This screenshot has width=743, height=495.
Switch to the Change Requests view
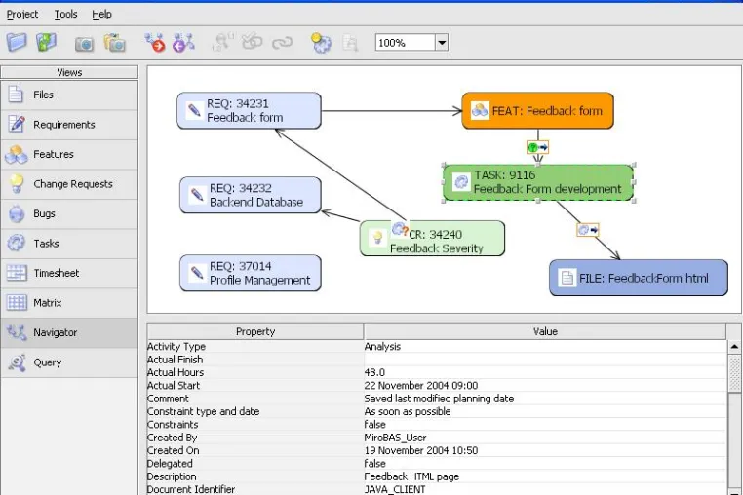69,184
